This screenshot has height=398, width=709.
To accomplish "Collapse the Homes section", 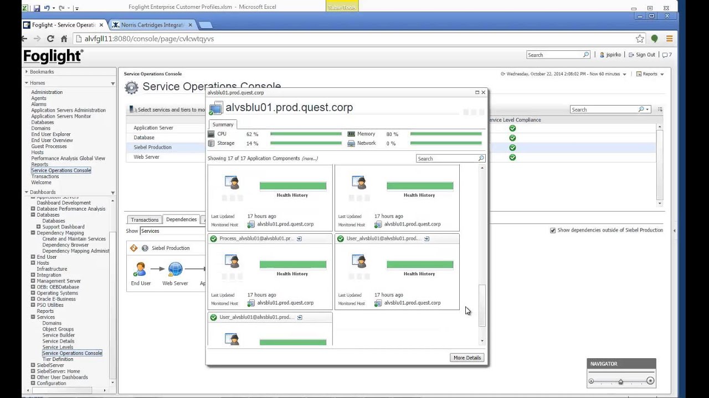I will tap(26, 83).
